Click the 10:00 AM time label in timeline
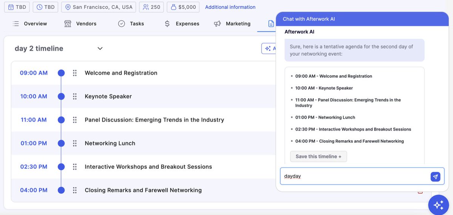 point(34,96)
